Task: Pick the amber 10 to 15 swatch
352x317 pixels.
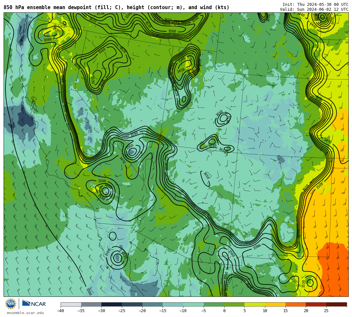Action: [x=275, y=304]
